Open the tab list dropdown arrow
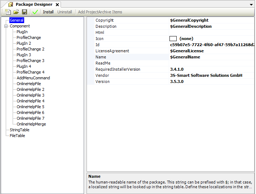This screenshot has height=194, width=256. (251, 5)
